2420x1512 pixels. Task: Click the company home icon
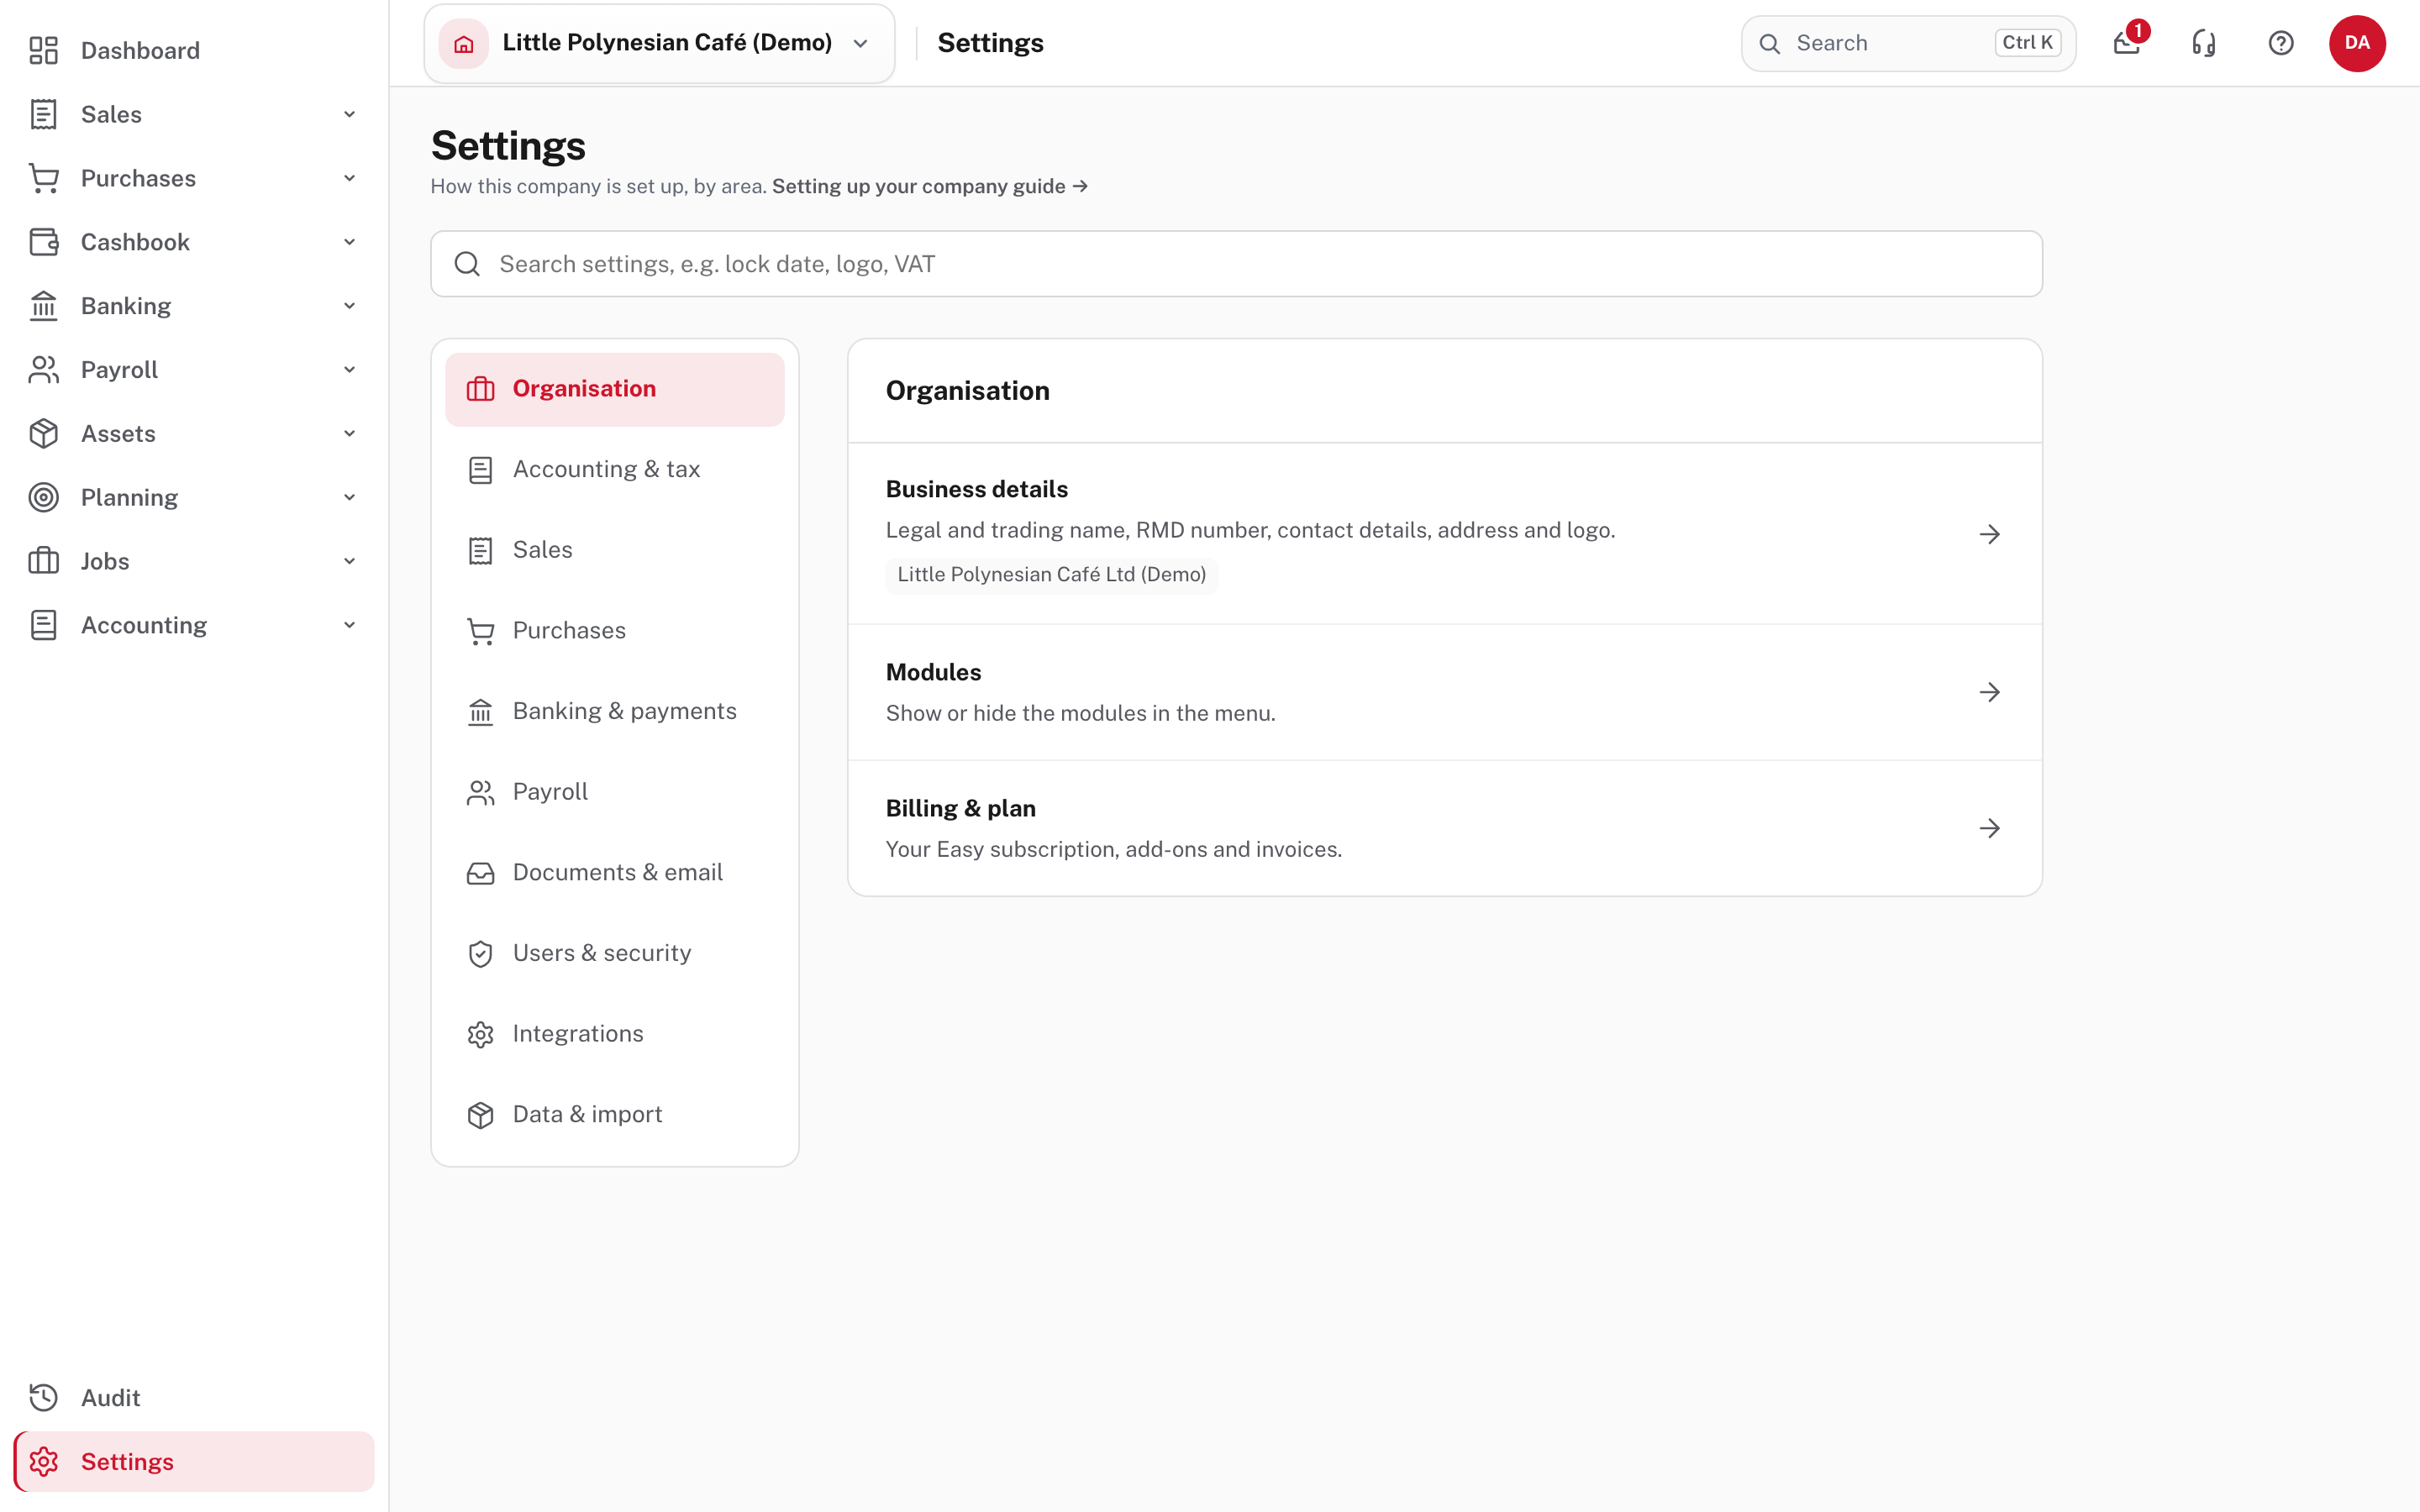click(x=464, y=43)
